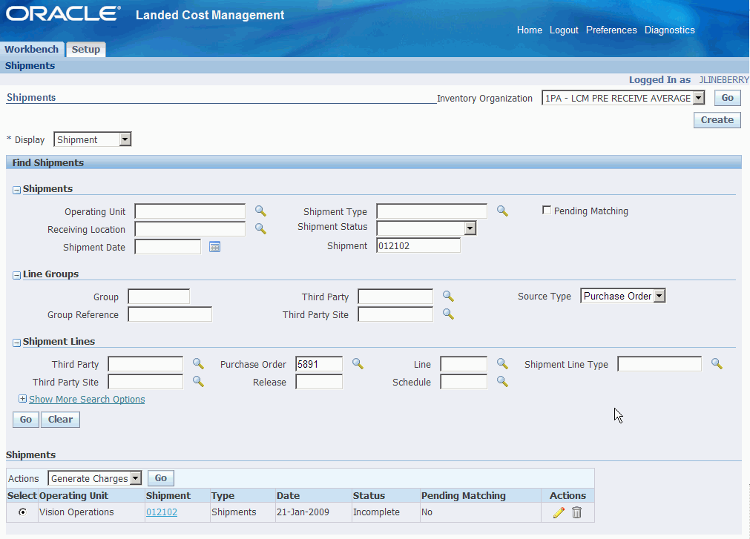750x539 pixels.
Task: Switch to the Workbench tab
Action: tap(32, 49)
